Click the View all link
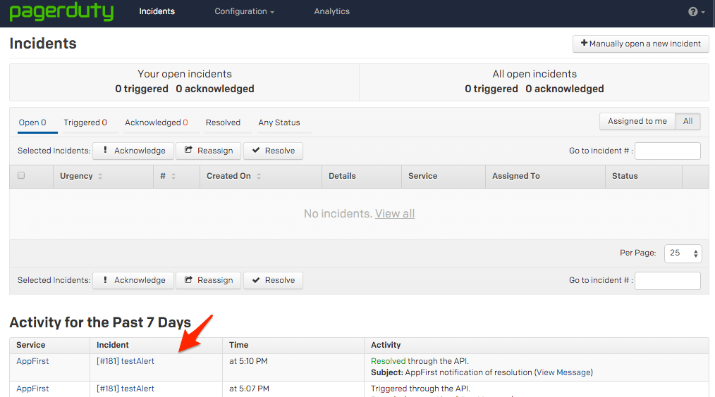The width and height of the screenshot is (715, 397). point(394,213)
